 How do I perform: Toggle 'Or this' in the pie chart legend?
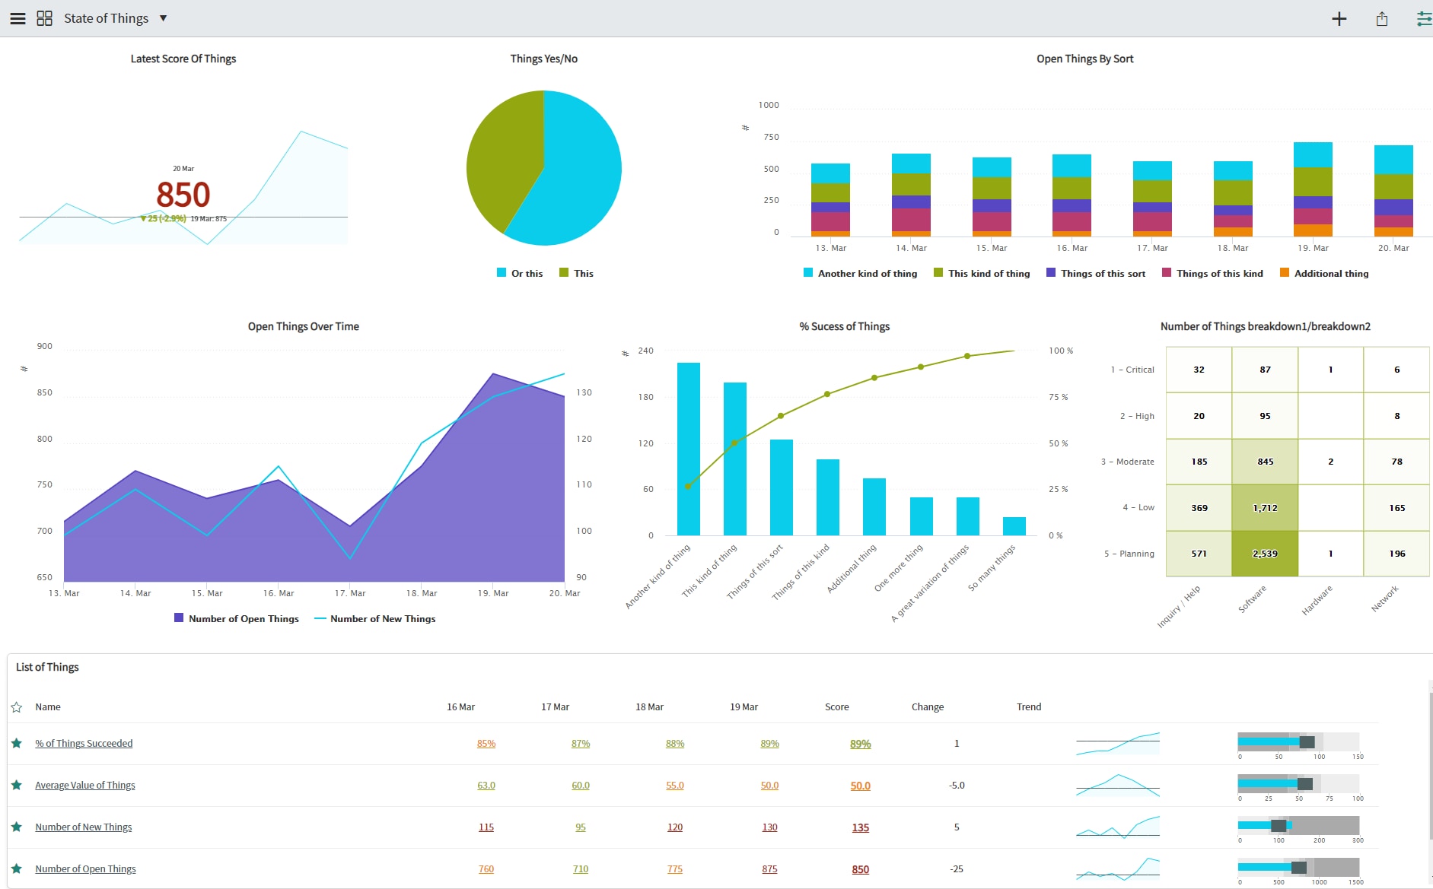[x=520, y=273]
